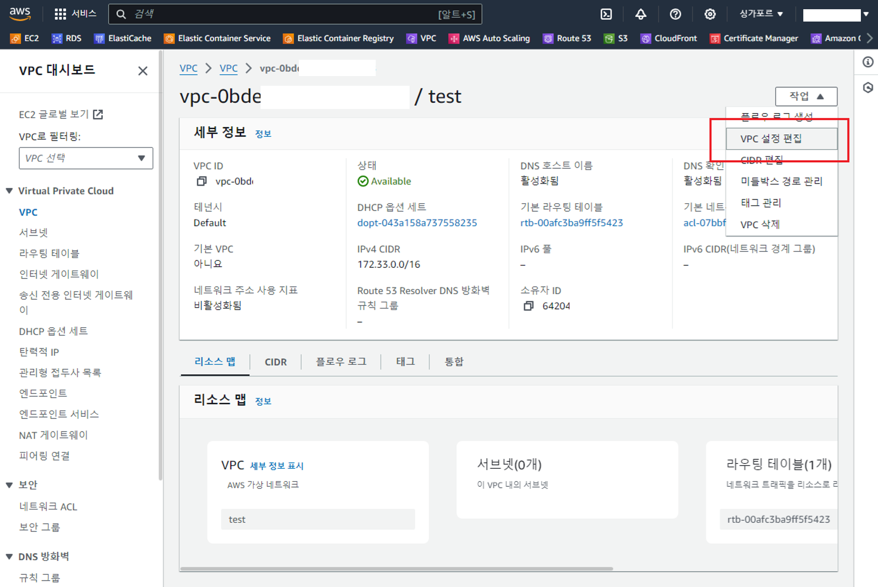This screenshot has height=587, width=878.
Task: Open the settings gear icon
Action: tap(710, 14)
